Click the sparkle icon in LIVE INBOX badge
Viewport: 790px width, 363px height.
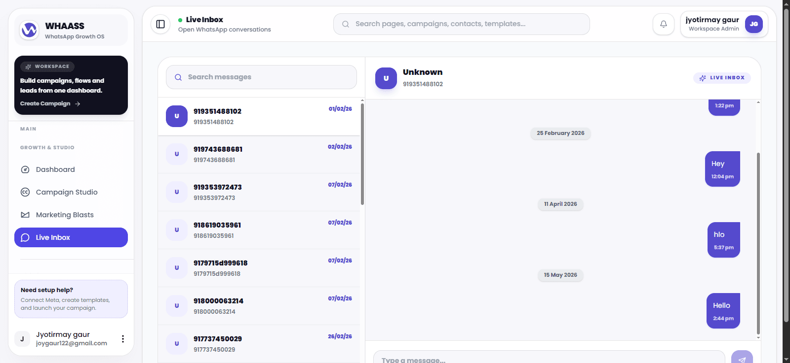pos(703,78)
